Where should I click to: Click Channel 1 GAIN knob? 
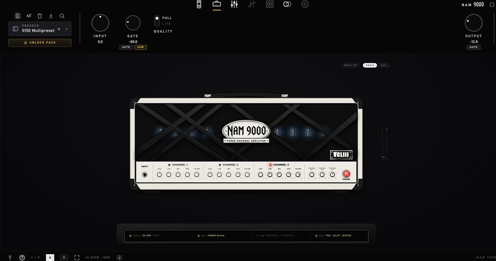[159, 175]
